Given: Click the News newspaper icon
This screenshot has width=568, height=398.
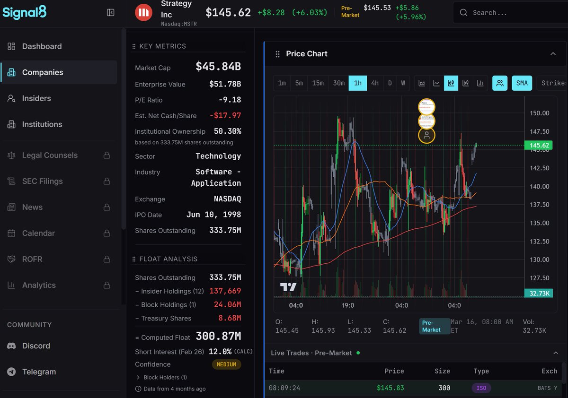Looking at the screenshot, I should (x=11, y=207).
